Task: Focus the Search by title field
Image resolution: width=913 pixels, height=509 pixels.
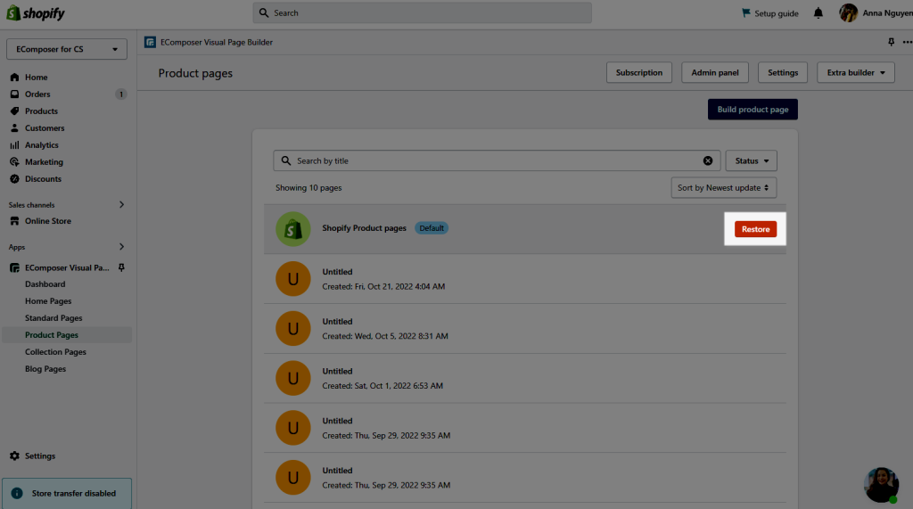Action: (497, 160)
